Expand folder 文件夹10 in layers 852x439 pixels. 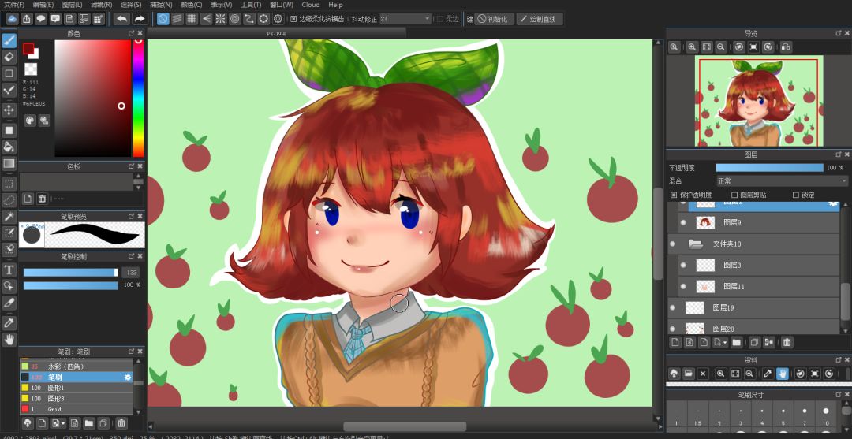coord(696,244)
